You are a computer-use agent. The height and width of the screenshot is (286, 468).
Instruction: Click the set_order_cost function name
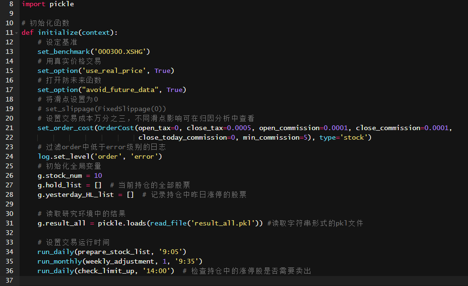click(65, 128)
